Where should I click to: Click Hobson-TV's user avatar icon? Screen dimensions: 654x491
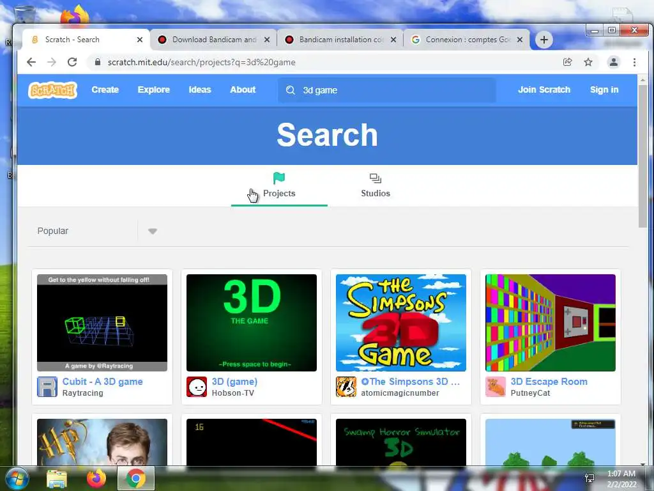(x=197, y=387)
